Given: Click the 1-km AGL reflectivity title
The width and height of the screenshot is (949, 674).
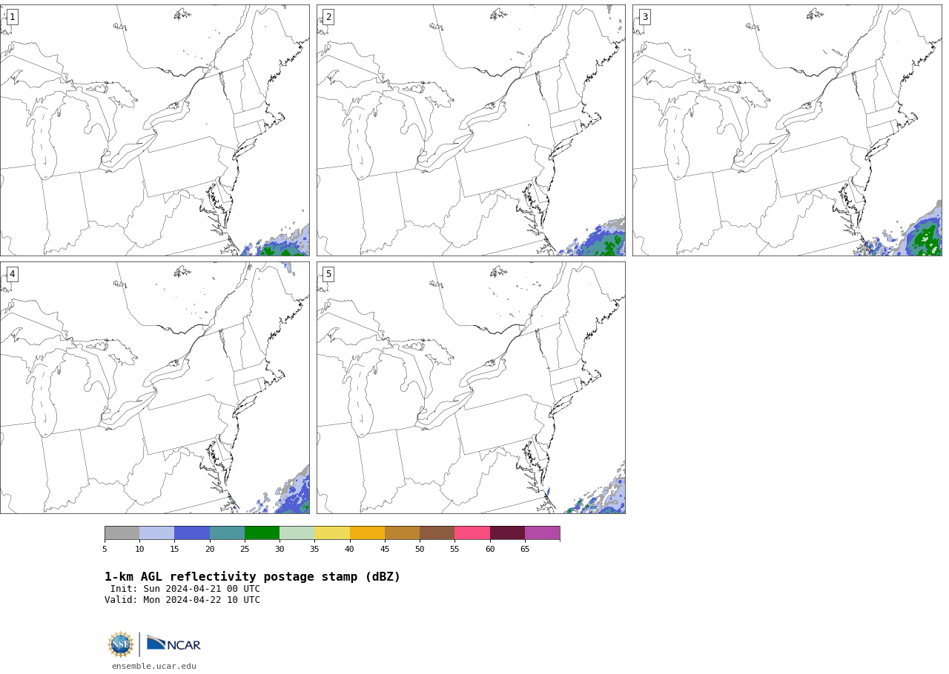Looking at the screenshot, I should click(x=252, y=577).
